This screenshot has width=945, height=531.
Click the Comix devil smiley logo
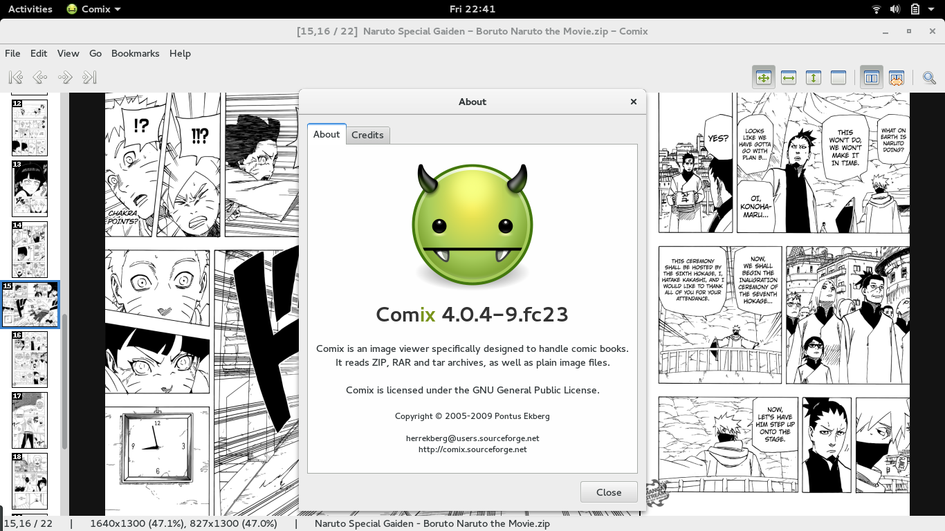(x=472, y=226)
